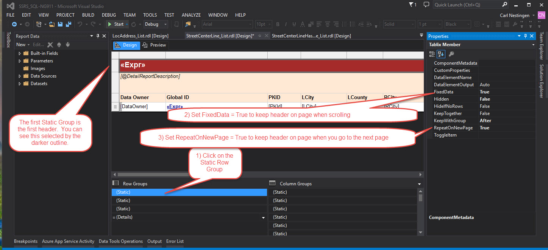Click Alphabetical sort icon in Properties
Image resolution: width=548 pixels, height=250 pixels.
(x=441, y=54)
